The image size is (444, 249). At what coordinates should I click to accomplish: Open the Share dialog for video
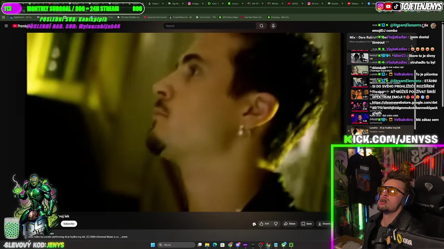pyautogui.click(x=290, y=224)
